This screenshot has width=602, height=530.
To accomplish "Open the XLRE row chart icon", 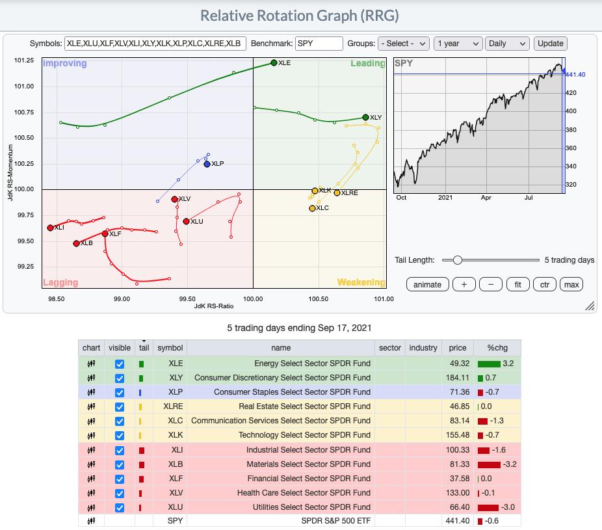I will 91,406.
